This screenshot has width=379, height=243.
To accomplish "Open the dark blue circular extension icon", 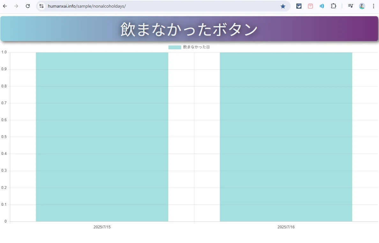I will click(x=299, y=6).
